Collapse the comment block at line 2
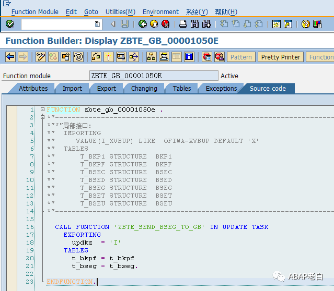Screen dimensions: 334x291 (42, 117)
